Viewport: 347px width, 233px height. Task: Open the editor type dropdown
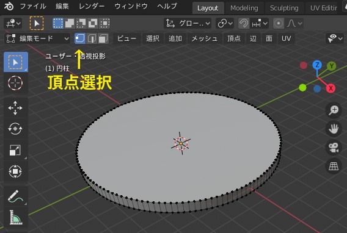13,23
